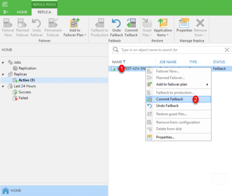Screen dimensions: 232x196
Task: Click the Undo Failback context menu icon
Action: tap(150, 106)
